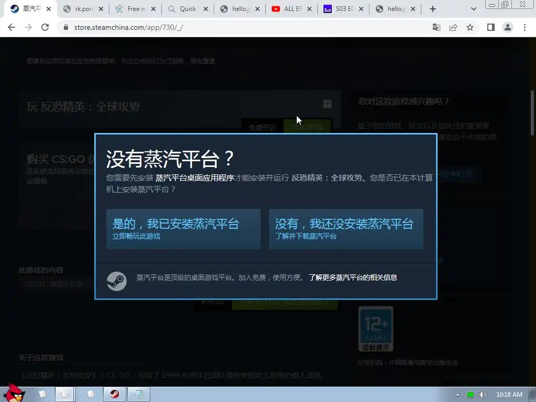Click dialog heading '没有蒸汽平台？'
The image size is (536, 402).
(170, 159)
